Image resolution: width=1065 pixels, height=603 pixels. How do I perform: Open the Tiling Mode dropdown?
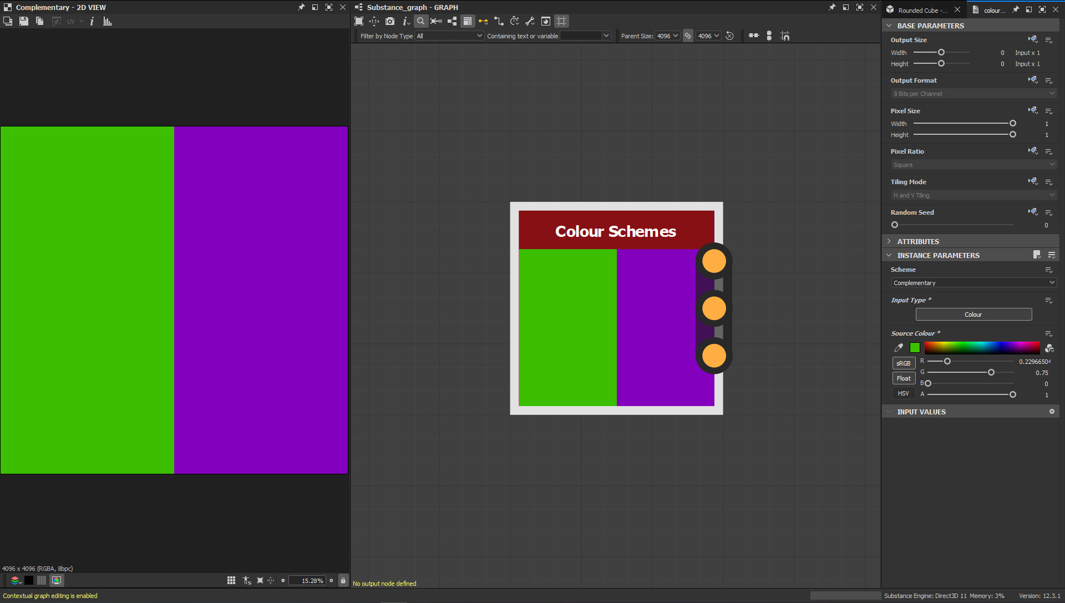(x=973, y=195)
